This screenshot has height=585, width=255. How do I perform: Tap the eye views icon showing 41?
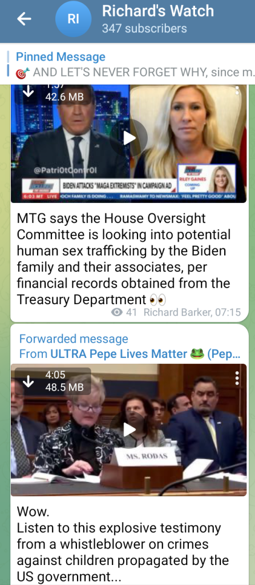point(118,312)
